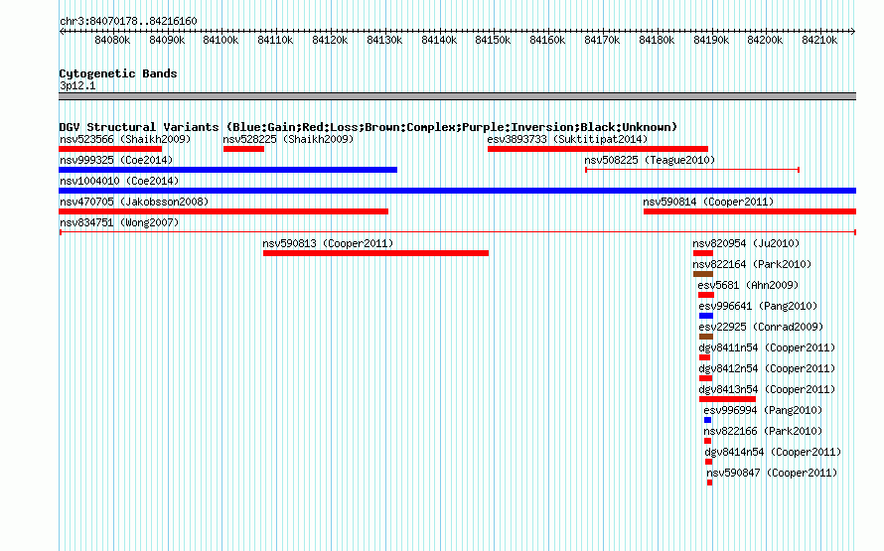Select the small blue esv996994 bar

pos(707,420)
